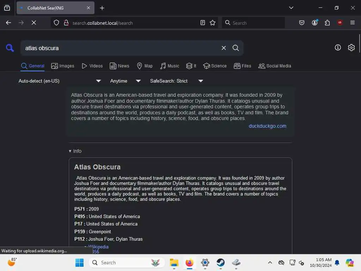The height and width of the screenshot is (271, 361).
Task: Click the P159 : Greenpoint row
Action: pyautogui.click(x=93, y=231)
